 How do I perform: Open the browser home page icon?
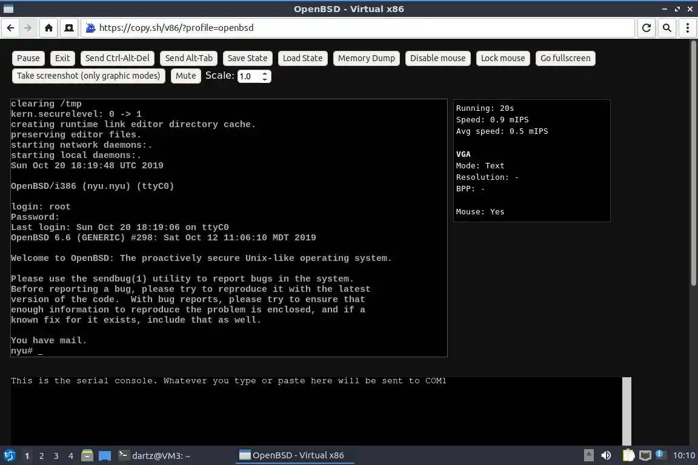pos(48,28)
